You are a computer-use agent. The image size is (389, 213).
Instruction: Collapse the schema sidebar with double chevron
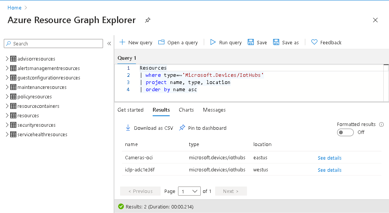pos(109,44)
